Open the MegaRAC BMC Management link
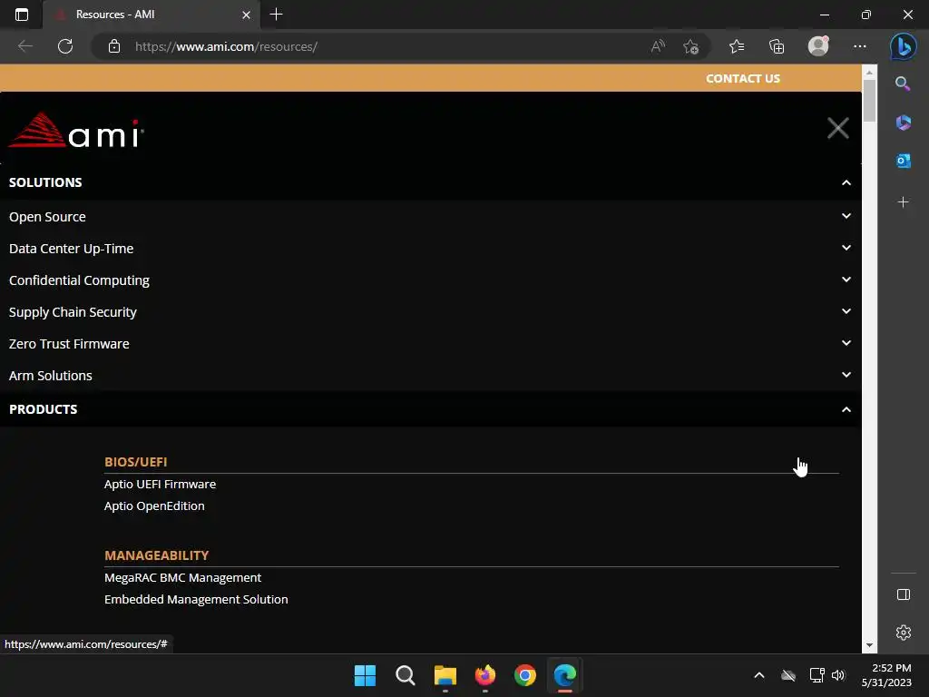The image size is (929, 697). 183,578
